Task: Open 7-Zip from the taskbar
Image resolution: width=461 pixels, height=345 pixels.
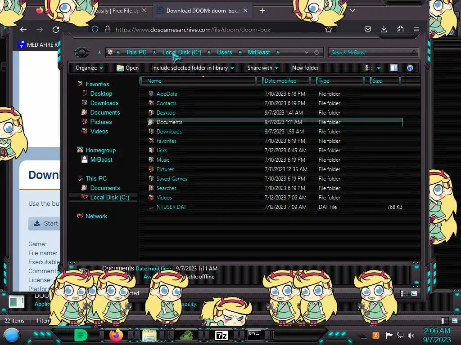Action: (x=221, y=335)
